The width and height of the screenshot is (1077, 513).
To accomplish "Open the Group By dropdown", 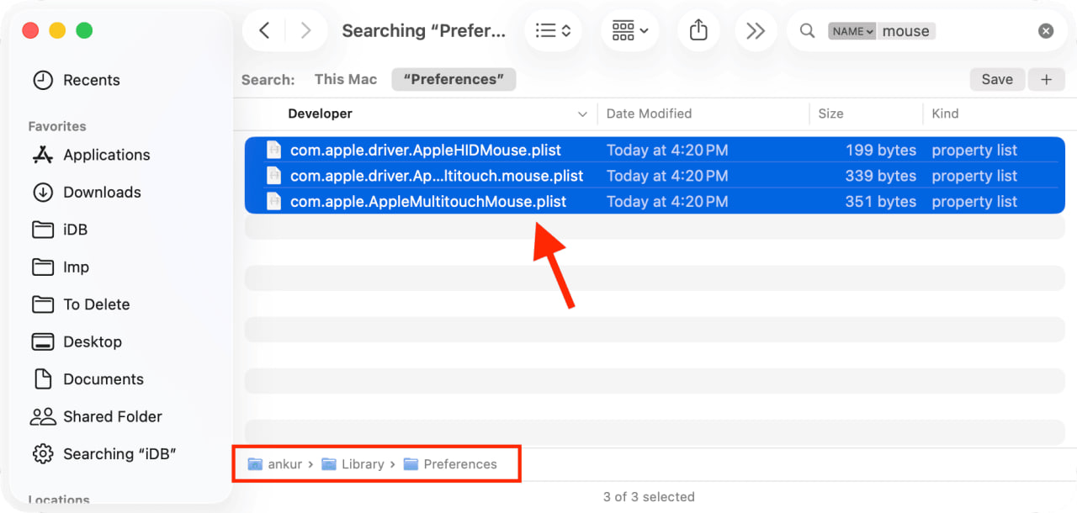I will [x=630, y=31].
